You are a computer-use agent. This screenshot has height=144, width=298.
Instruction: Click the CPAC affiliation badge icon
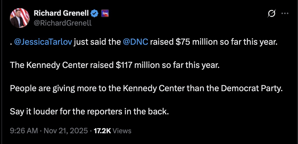pos(105,13)
